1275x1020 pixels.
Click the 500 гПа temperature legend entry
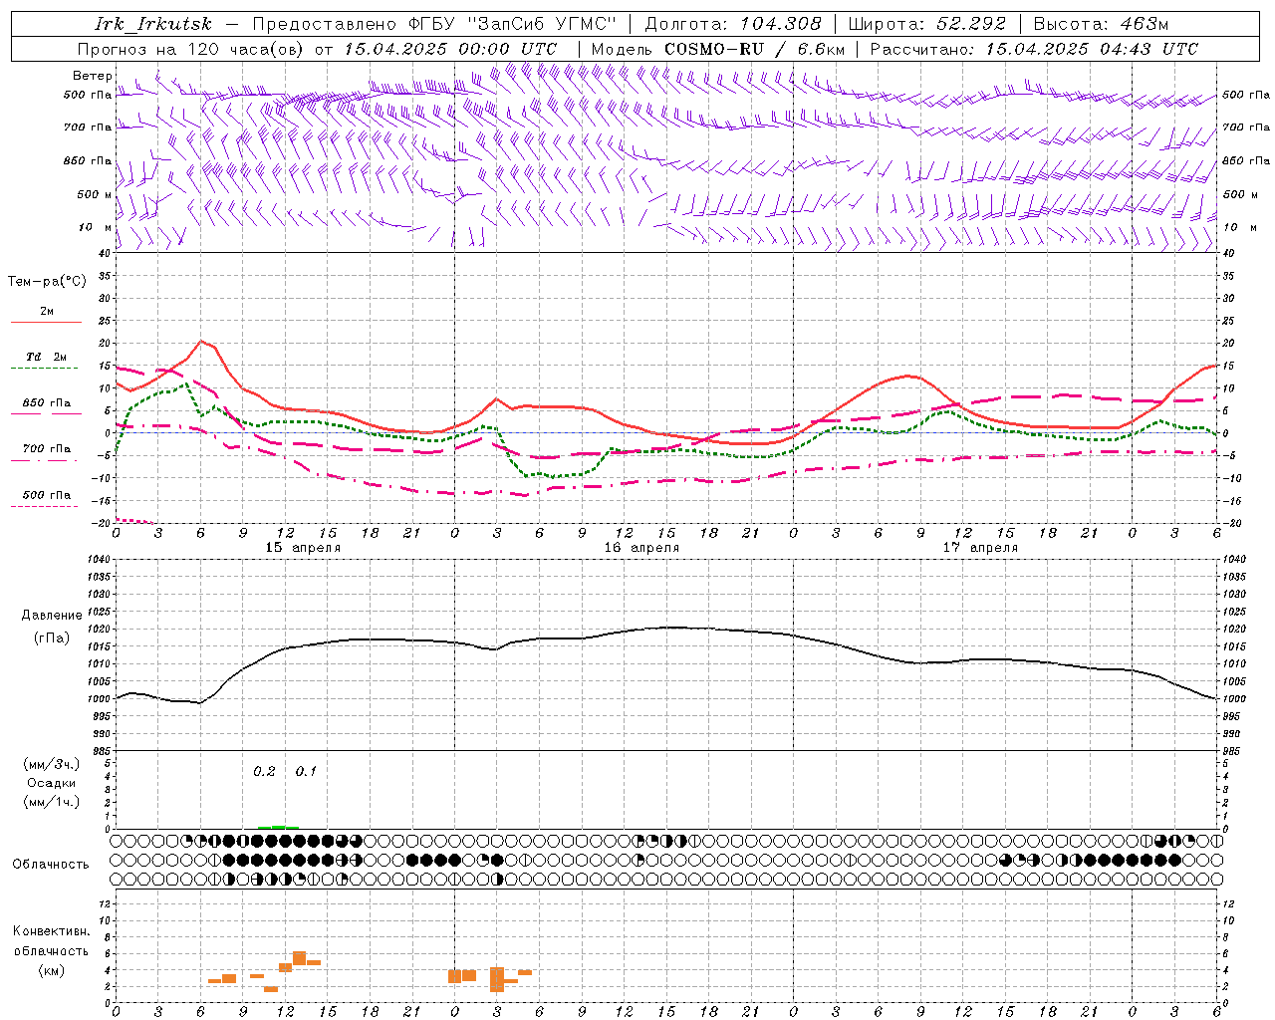[47, 495]
